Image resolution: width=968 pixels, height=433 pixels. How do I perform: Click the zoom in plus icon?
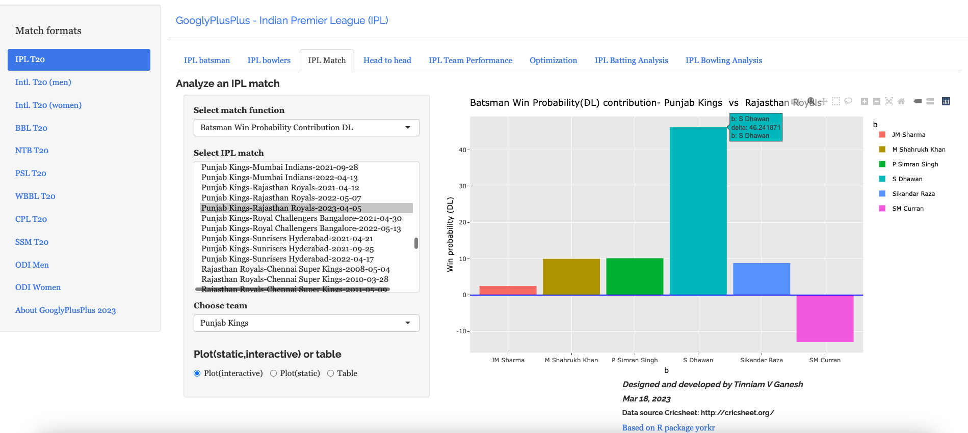pyautogui.click(x=864, y=101)
